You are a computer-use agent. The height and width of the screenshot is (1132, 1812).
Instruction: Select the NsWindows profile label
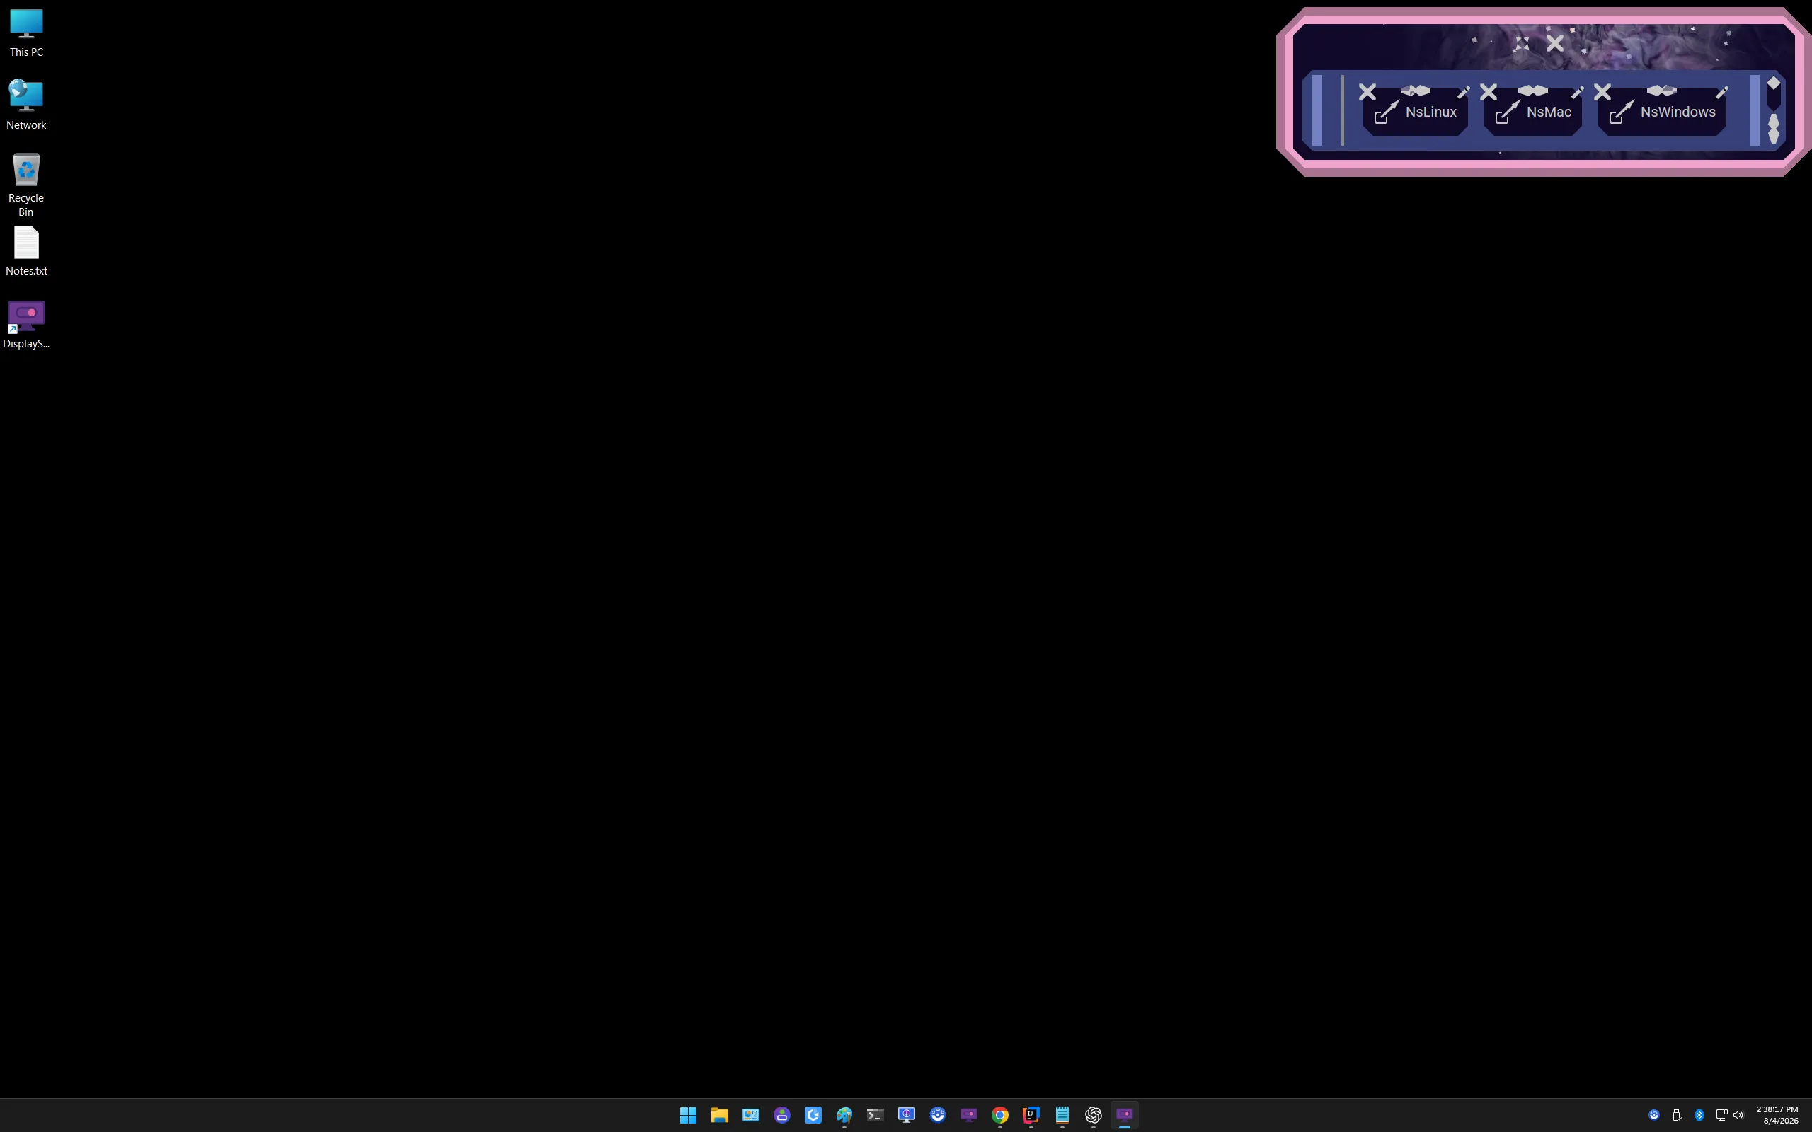coord(1678,112)
